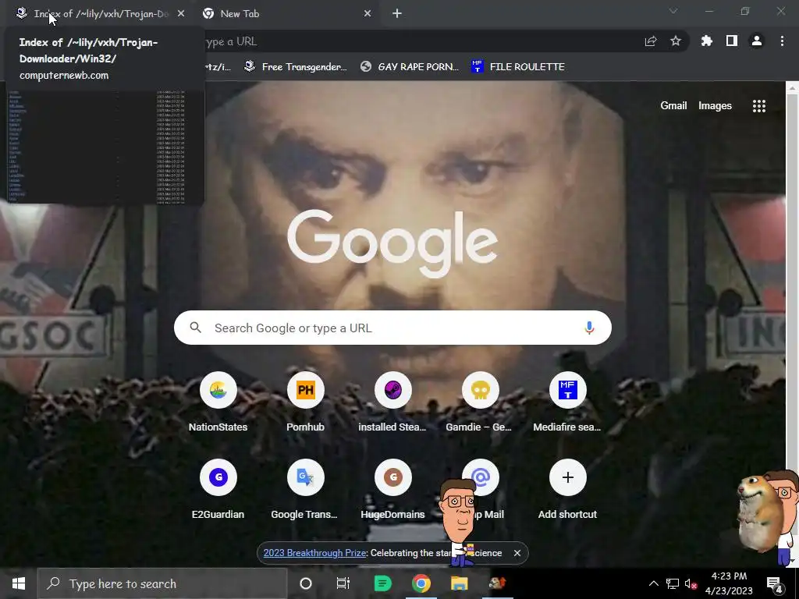Viewport: 799px width, 599px height.
Task: Toggle the Chrome side panel
Action: tap(732, 41)
